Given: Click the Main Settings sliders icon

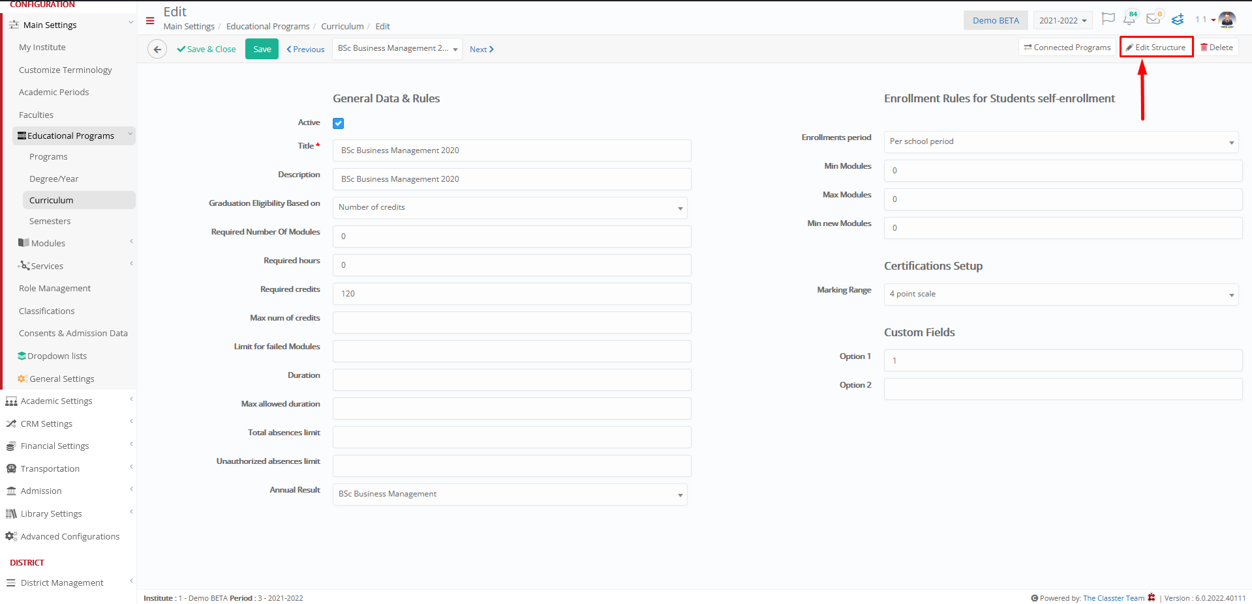Looking at the screenshot, I should point(14,25).
